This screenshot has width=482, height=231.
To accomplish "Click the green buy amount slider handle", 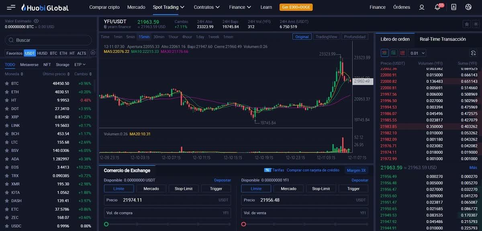I will (106, 224).
